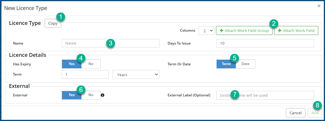
Task: Close the New Licence Type dialog
Action: click(x=319, y=6)
